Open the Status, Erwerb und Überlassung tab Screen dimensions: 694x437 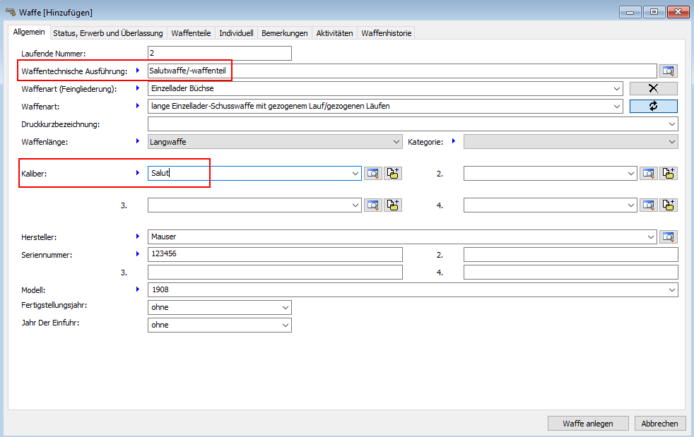click(108, 33)
